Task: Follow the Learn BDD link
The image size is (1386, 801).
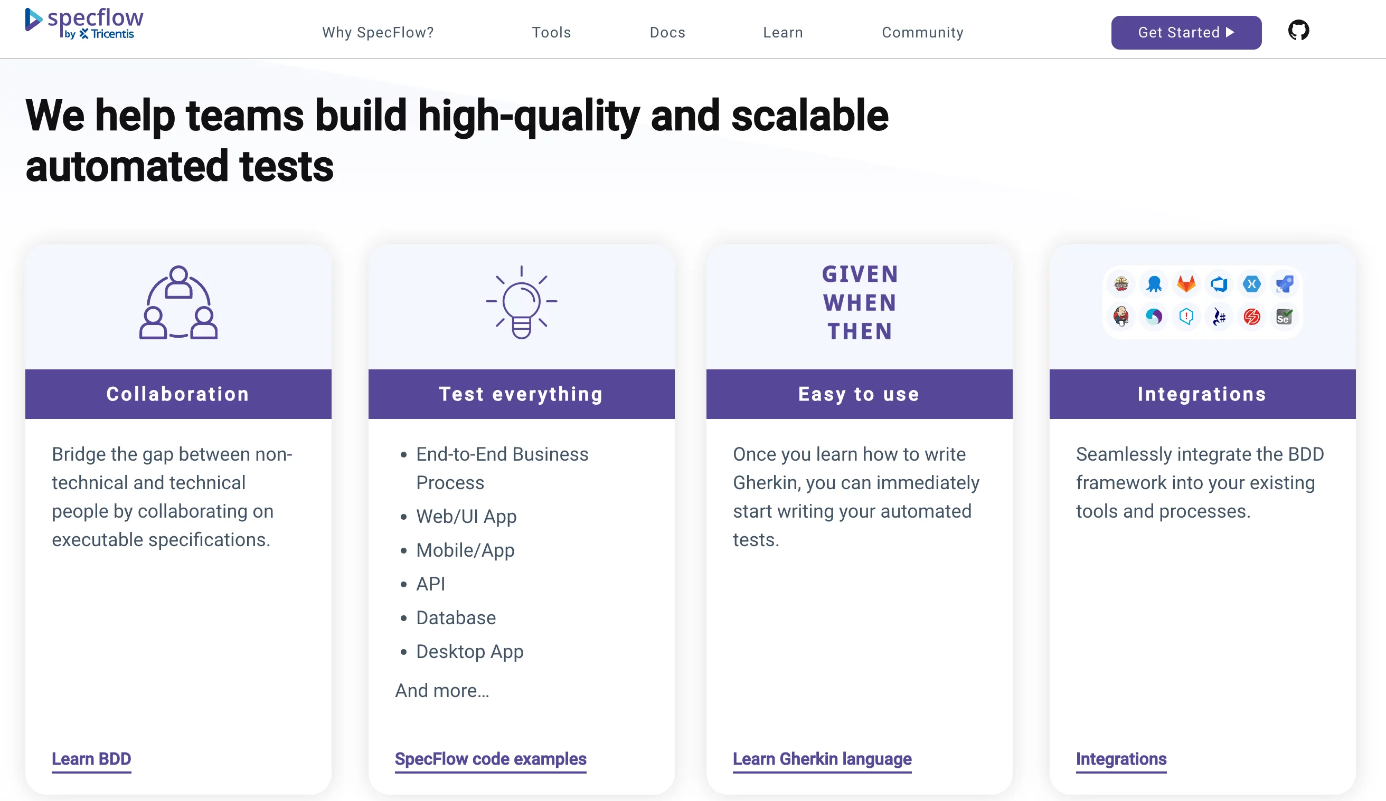Action: [91, 759]
